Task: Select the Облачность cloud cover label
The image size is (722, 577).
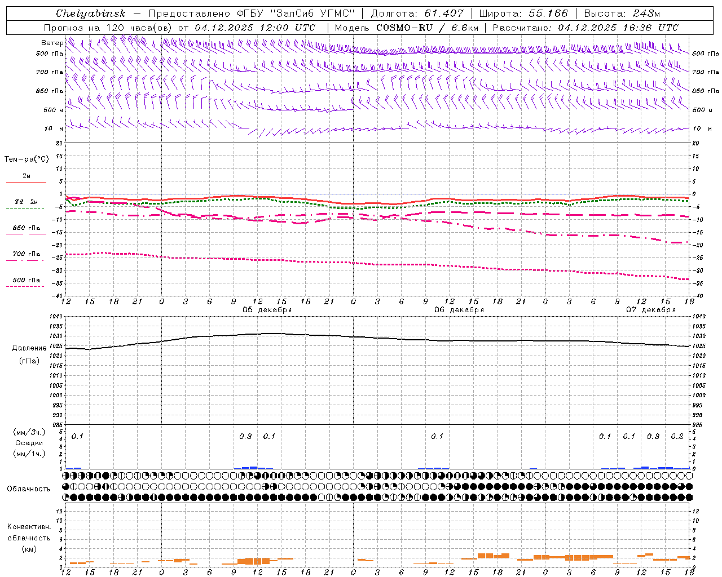Action: point(29,489)
